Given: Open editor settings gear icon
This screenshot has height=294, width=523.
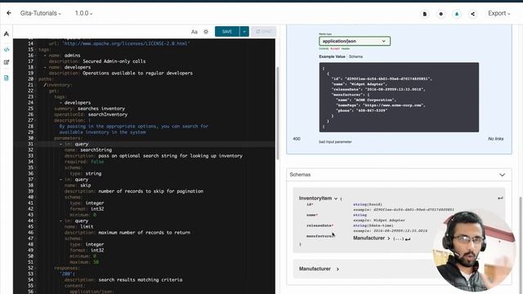Looking at the screenshot, I should (206, 32).
